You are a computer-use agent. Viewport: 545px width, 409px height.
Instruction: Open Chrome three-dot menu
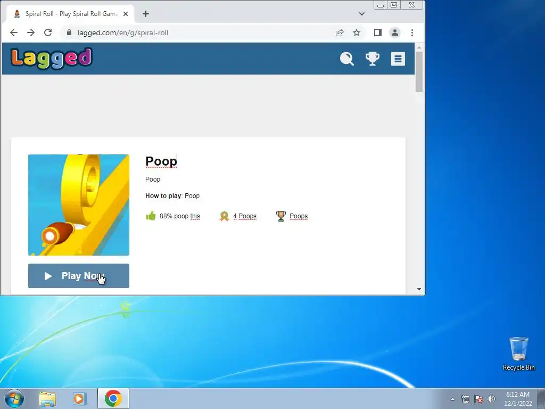click(x=412, y=32)
